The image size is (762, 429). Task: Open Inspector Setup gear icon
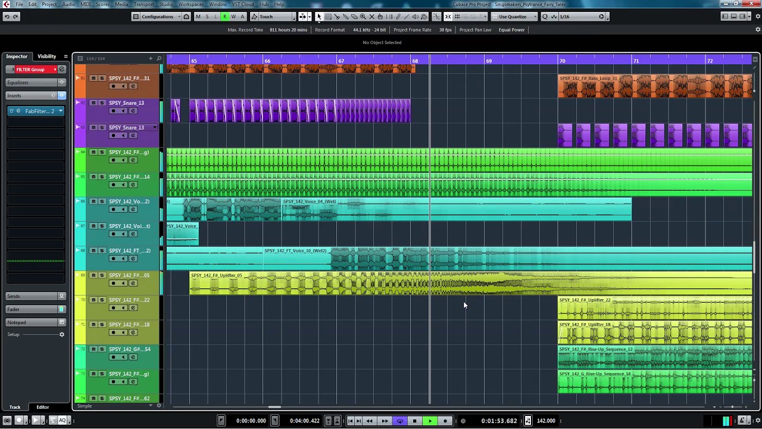(61, 334)
